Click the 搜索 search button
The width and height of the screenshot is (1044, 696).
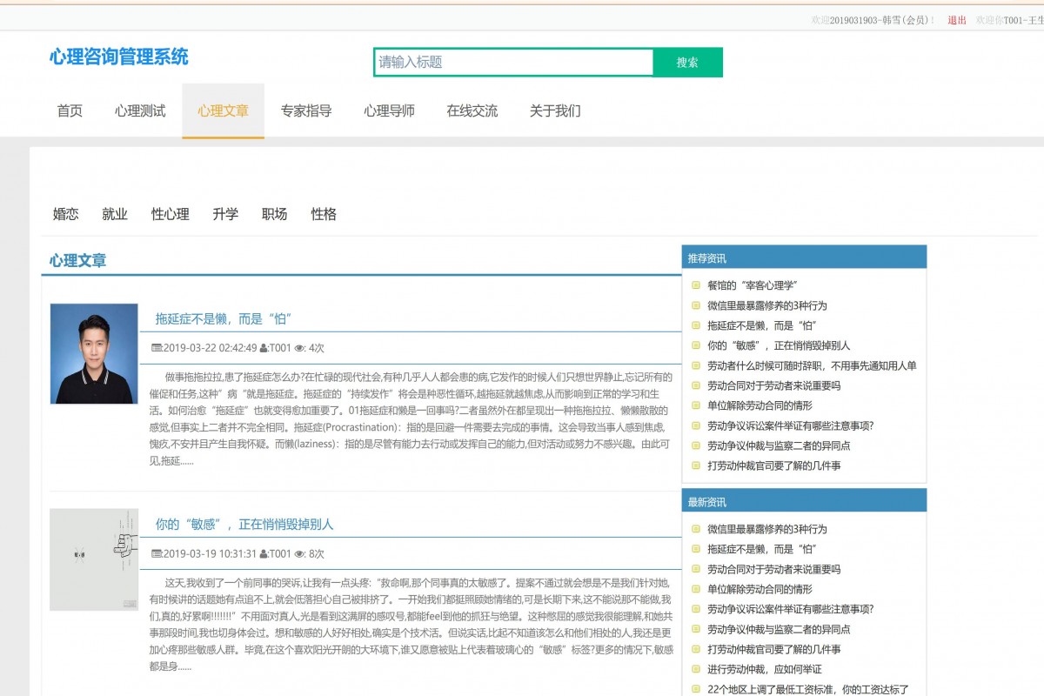[688, 63]
